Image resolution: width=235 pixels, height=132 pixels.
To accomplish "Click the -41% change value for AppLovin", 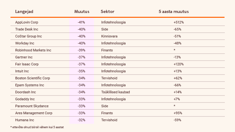I will (81, 22).
